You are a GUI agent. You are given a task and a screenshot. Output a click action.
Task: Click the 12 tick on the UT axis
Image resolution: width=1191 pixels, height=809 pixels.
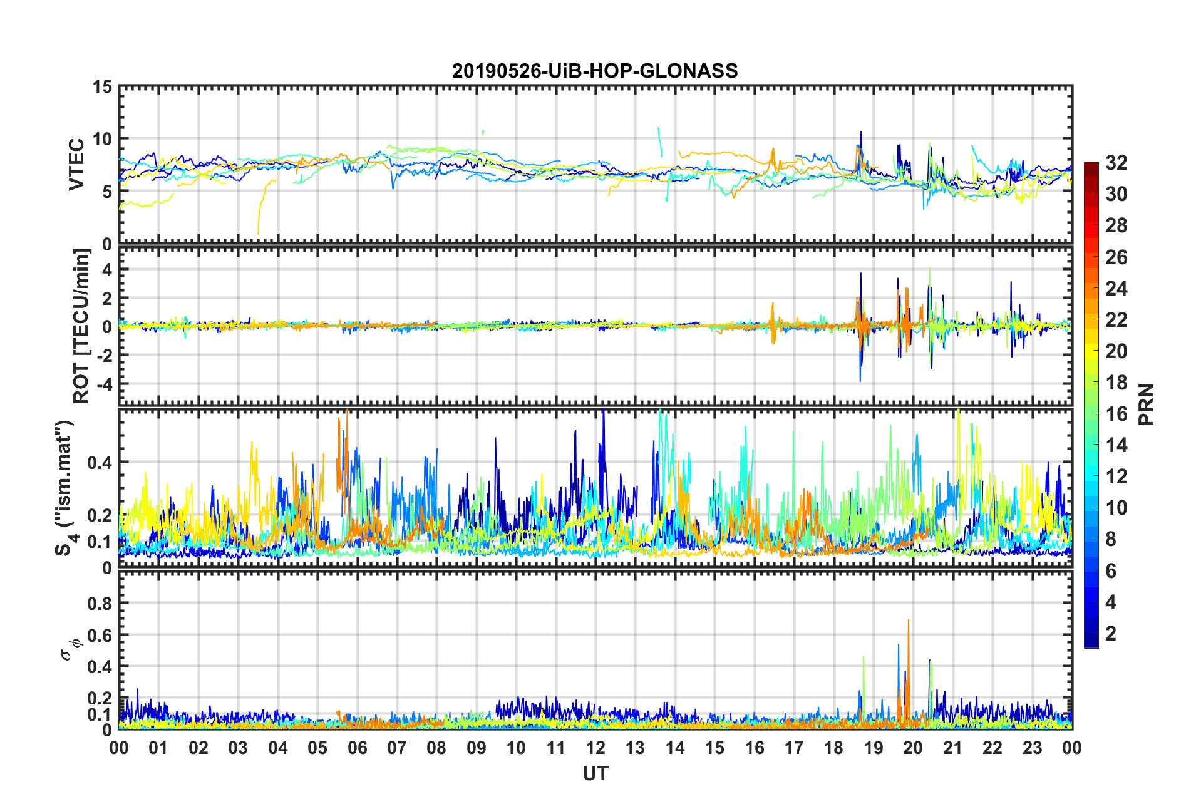coord(595,748)
